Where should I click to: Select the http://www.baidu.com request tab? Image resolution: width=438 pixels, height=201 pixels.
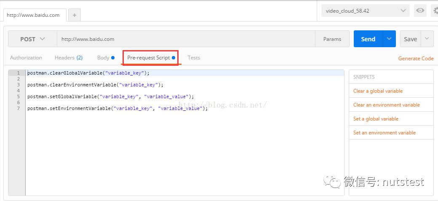33,15
